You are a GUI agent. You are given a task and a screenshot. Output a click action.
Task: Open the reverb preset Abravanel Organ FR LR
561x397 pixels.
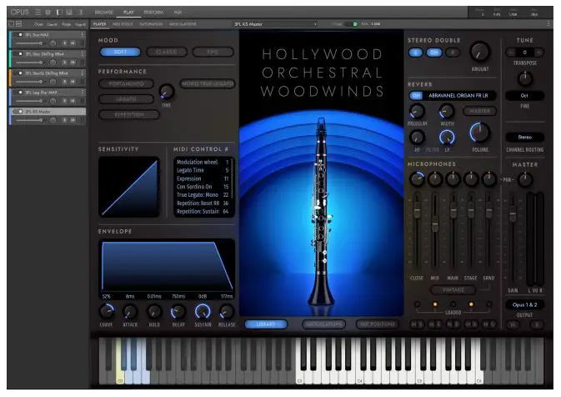pyautogui.click(x=458, y=96)
